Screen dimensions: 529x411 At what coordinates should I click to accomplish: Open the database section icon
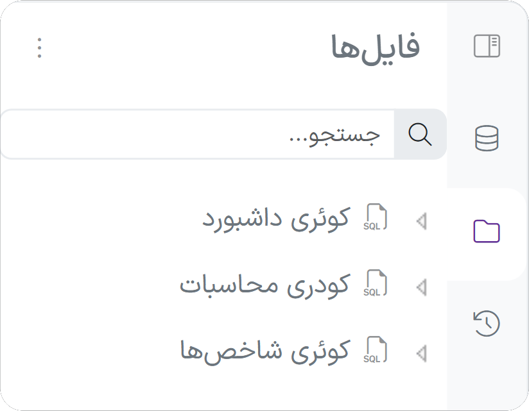click(487, 138)
